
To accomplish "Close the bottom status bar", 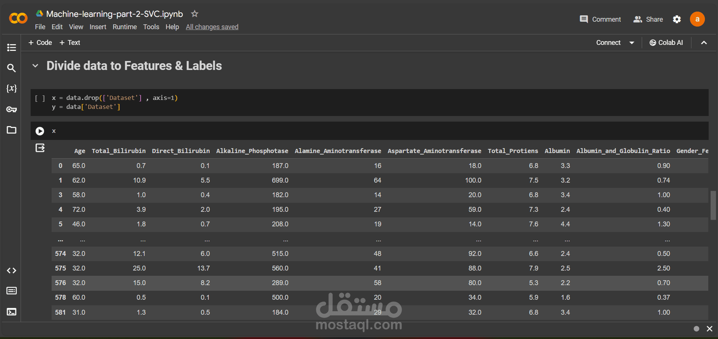I will [709, 329].
